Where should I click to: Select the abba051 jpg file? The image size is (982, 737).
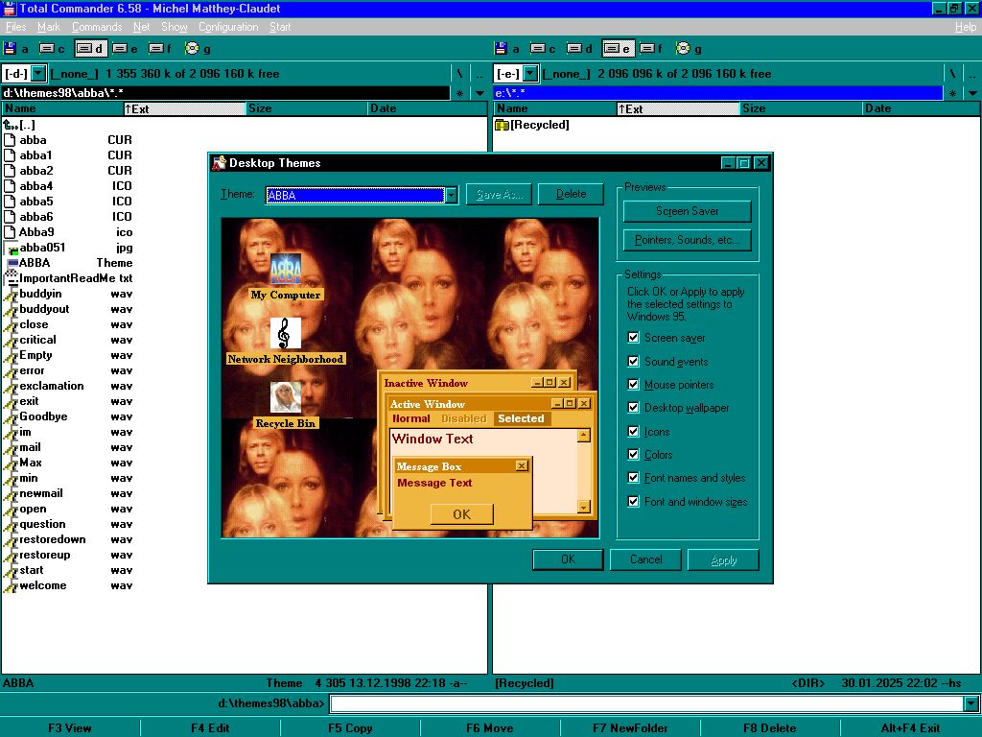coord(42,248)
